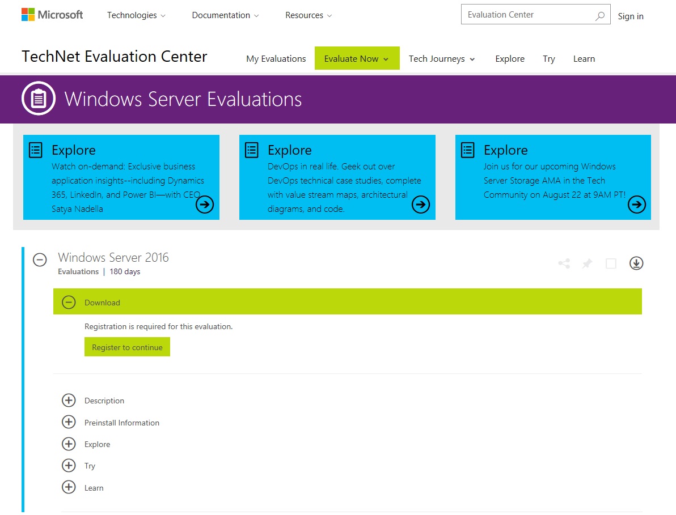Open the Explore tab in the navigation
The height and width of the screenshot is (515, 676).
coord(510,58)
